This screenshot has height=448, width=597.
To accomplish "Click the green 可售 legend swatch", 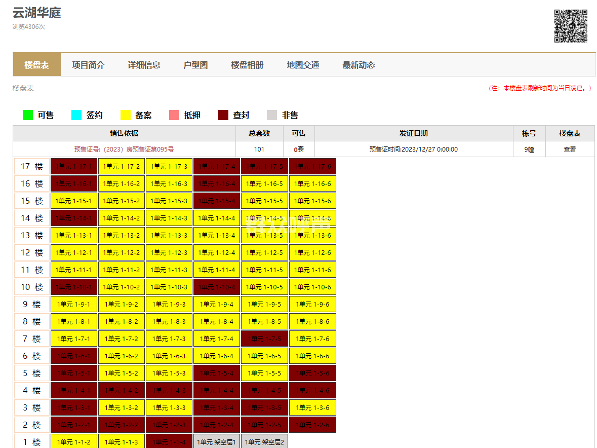I will (28, 115).
